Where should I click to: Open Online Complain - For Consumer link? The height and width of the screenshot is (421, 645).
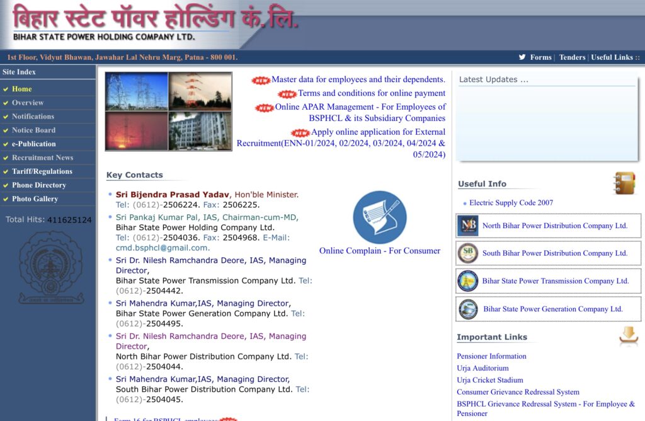pos(380,251)
